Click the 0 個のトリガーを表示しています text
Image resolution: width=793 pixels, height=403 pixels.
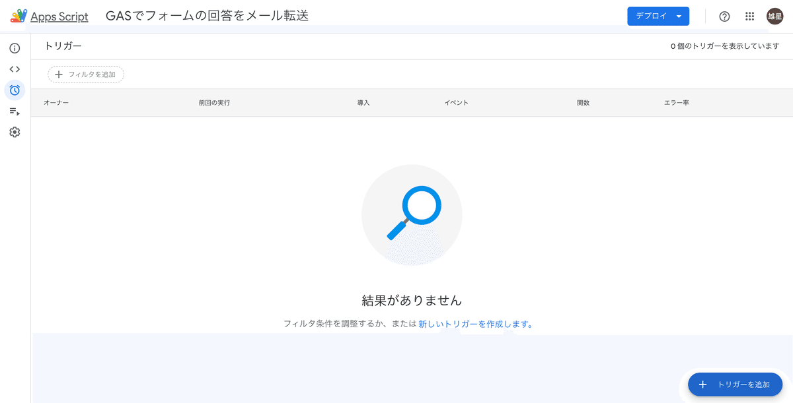725,46
